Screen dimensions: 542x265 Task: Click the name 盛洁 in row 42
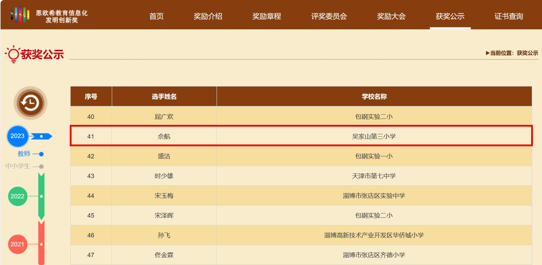164,156
